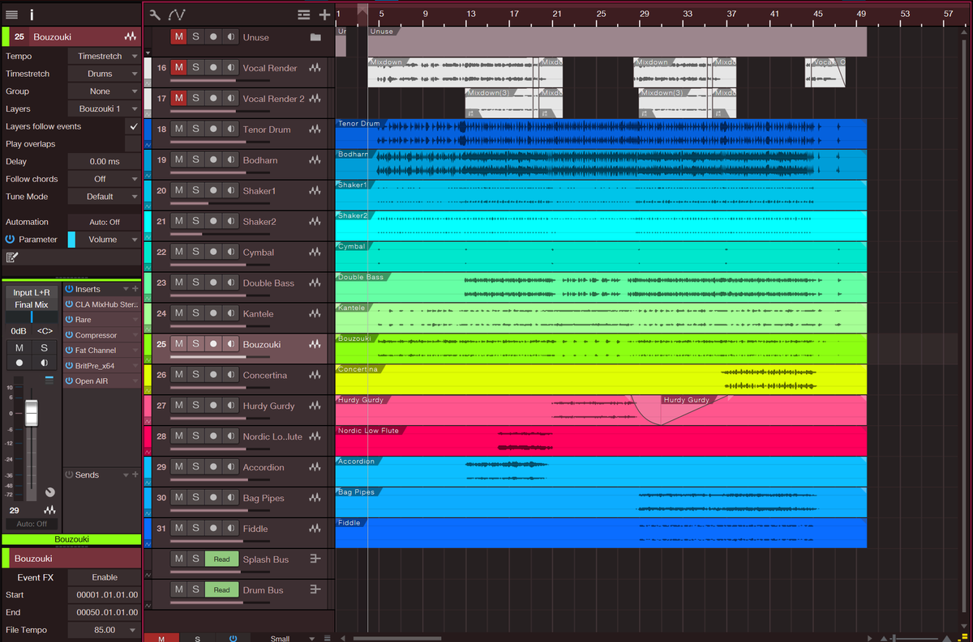This screenshot has height=642, width=973.
Task: Bypass the CLA MixHub insert power icon
Action: [x=69, y=304]
